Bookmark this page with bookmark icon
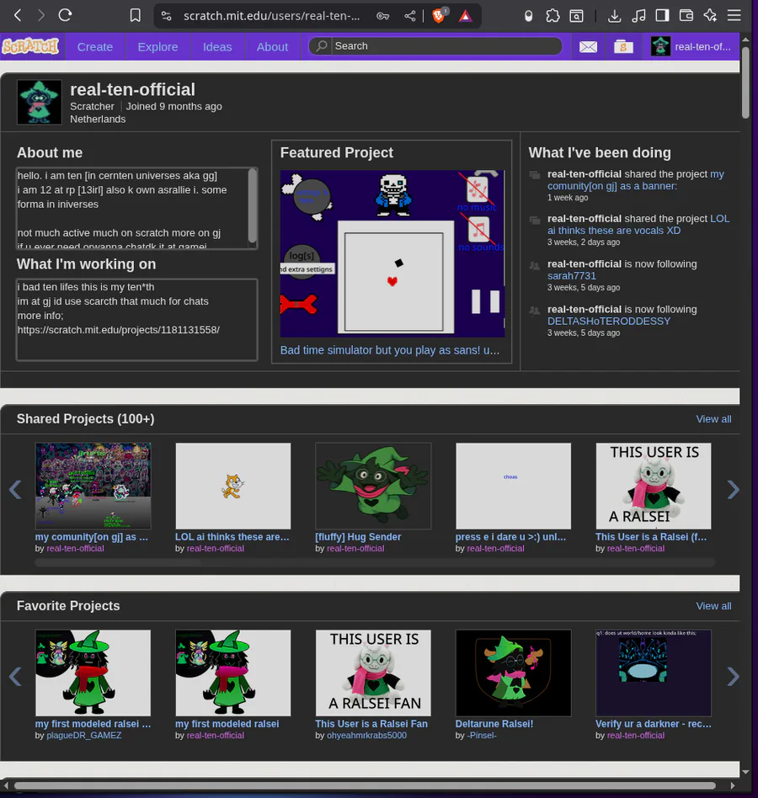The width and height of the screenshot is (758, 798). [135, 15]
